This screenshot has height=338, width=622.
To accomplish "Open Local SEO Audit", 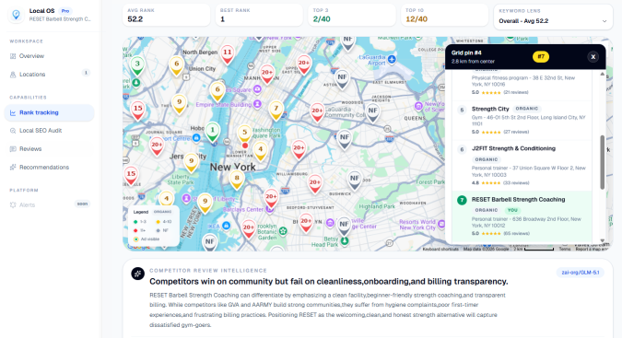I will (x=41, y=131).
